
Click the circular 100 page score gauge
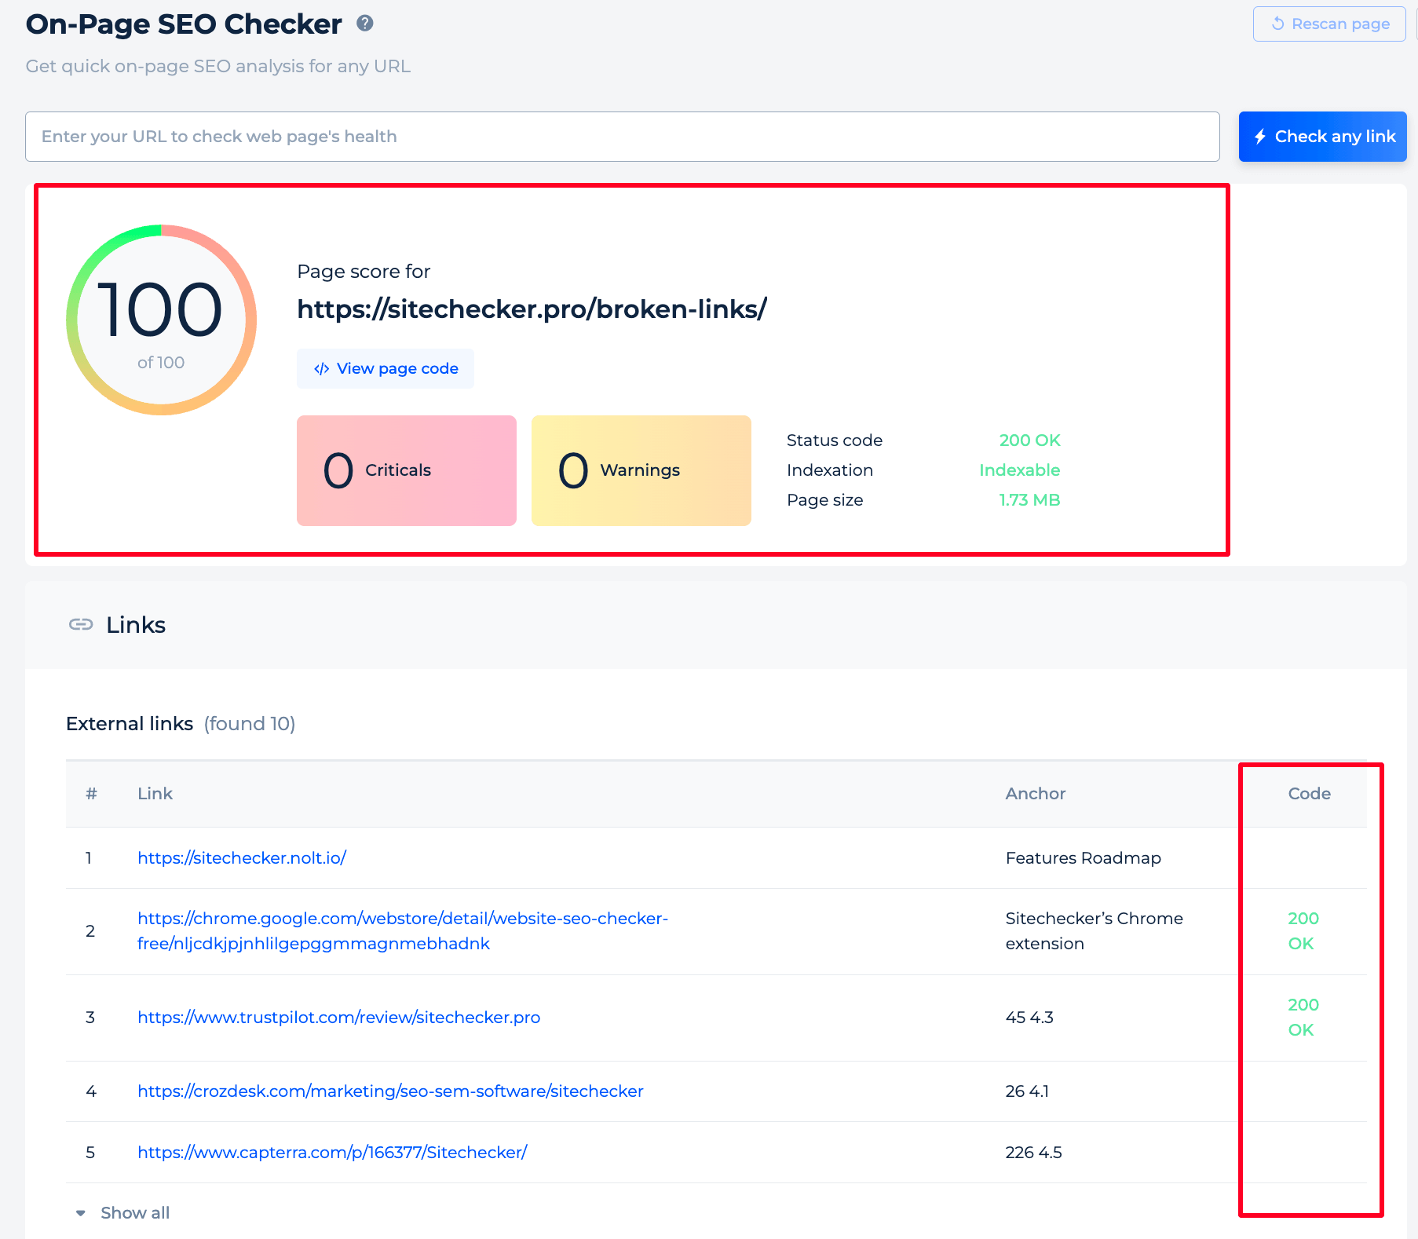[x=160, y=319]
